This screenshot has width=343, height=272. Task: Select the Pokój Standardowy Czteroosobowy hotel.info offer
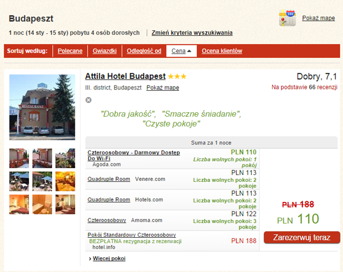tap(131, 235)
